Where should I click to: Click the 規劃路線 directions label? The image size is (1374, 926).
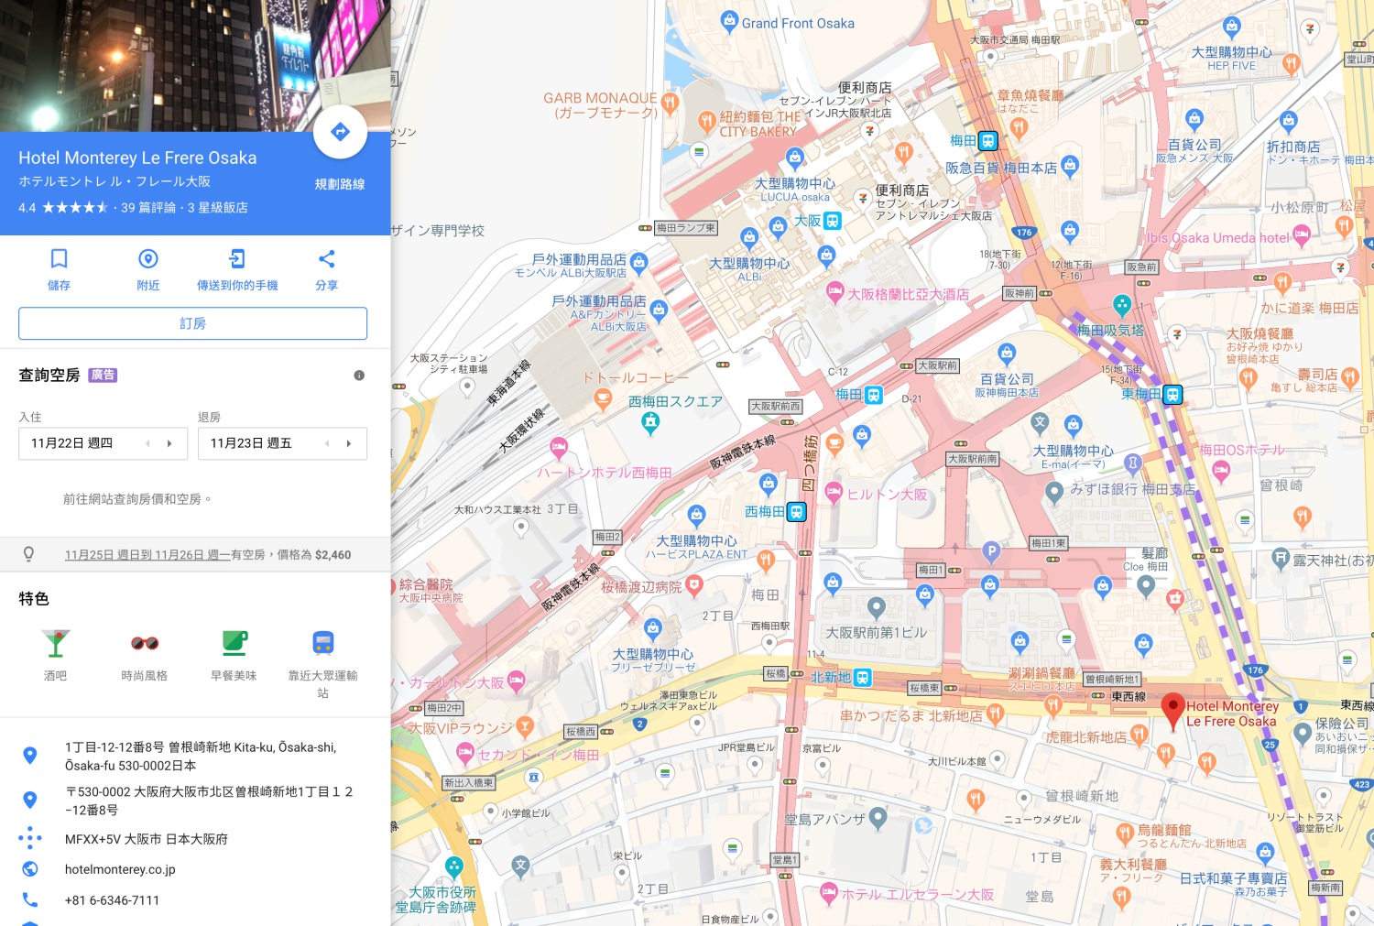pos(340,184)
